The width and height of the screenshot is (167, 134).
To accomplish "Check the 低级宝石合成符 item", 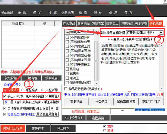I will click(x=67, y=83).
